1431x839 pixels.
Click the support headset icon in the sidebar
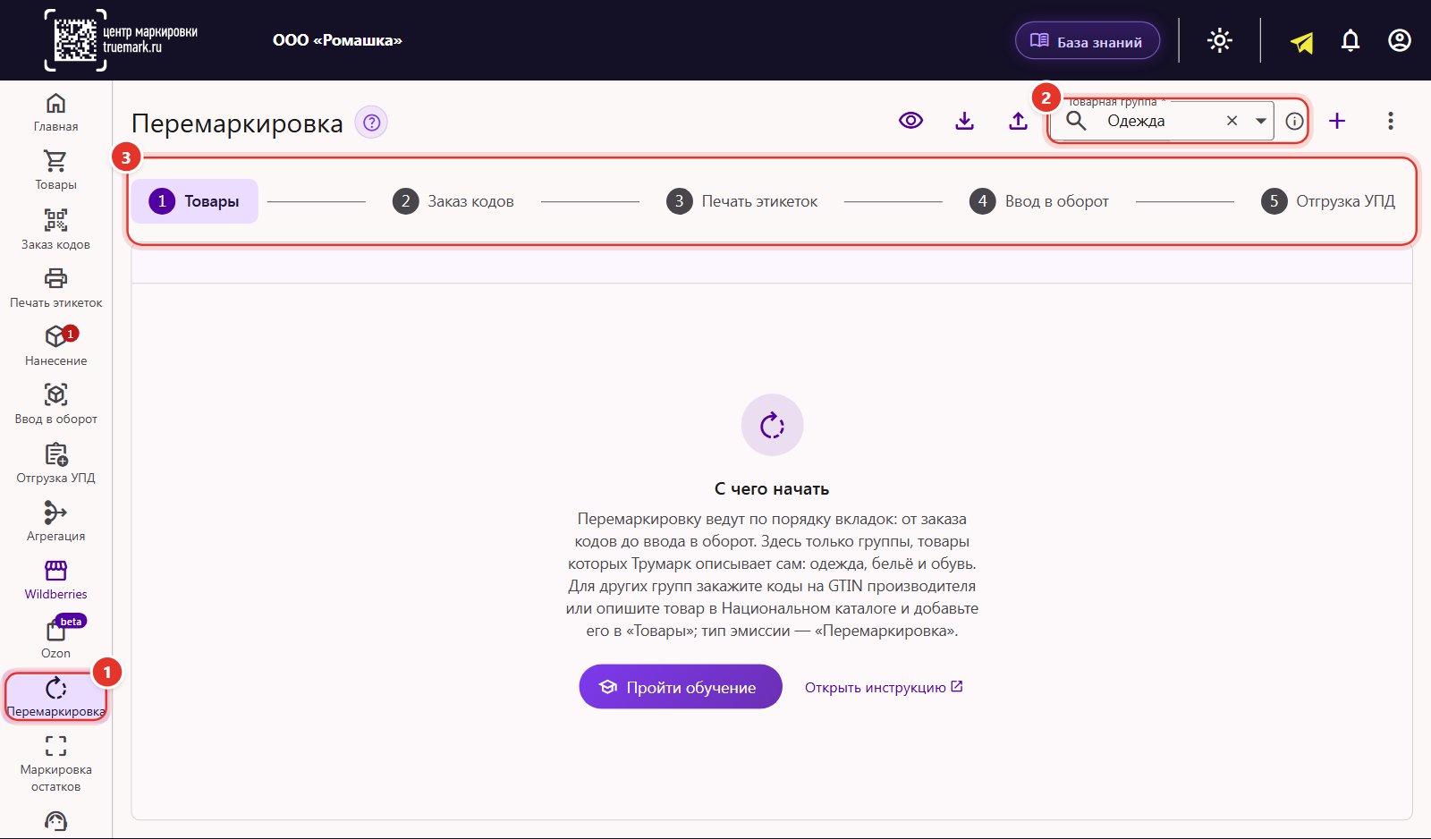pos(55,822)
